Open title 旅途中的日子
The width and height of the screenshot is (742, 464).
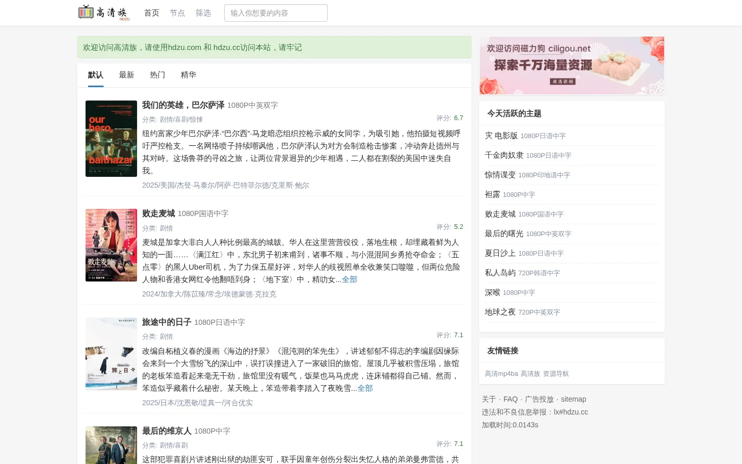(x=167, y=322)
